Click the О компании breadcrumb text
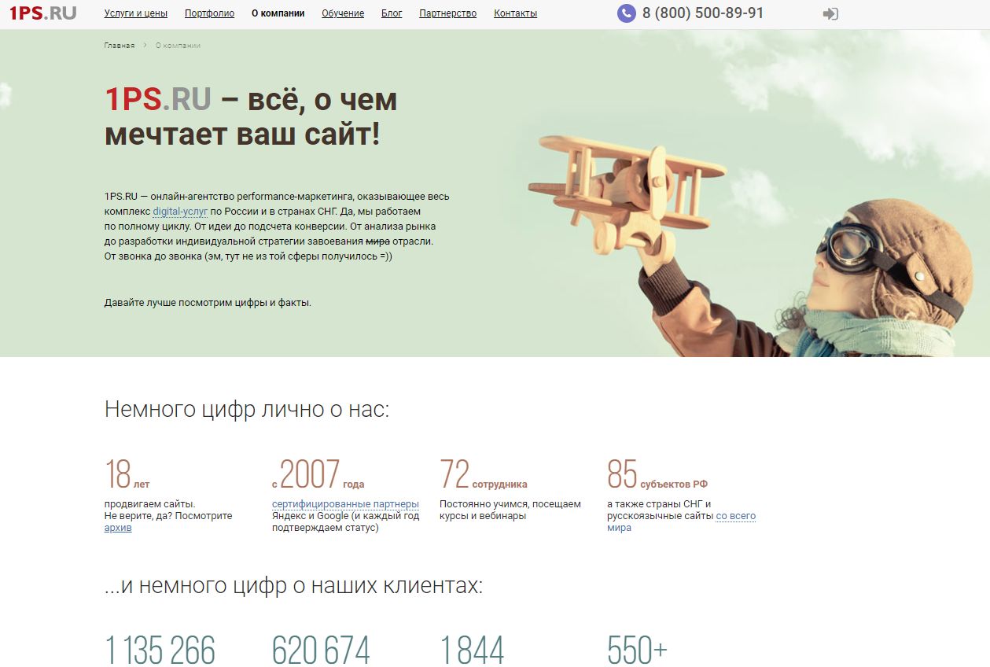 tap(178, 46)
